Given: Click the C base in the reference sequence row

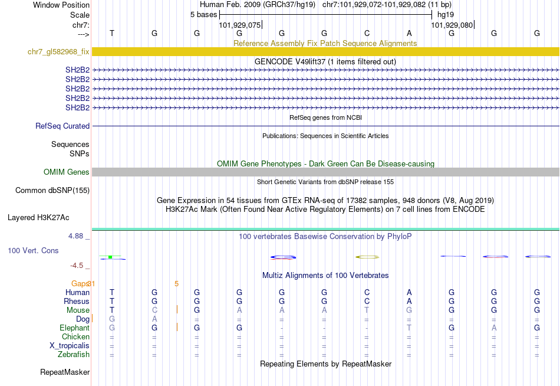Looking at the screenshot, I should 367,33.
